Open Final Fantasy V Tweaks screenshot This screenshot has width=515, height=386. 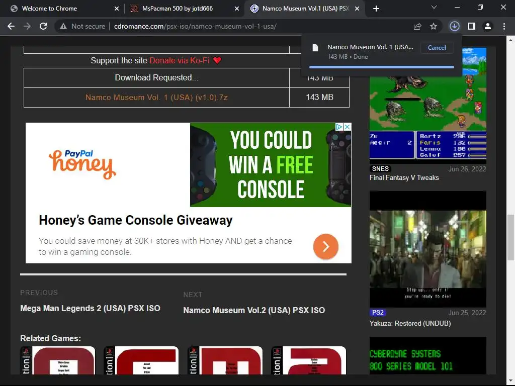[x=427, y=105]
